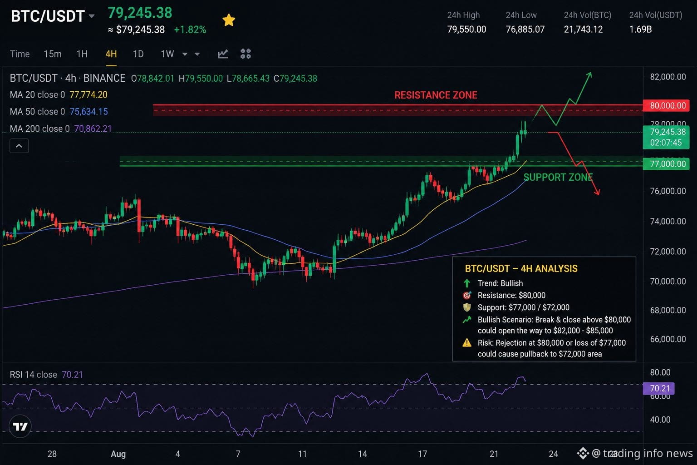Click the TradingView logo
Screen dimensions: 697x465
coord(20,426)
